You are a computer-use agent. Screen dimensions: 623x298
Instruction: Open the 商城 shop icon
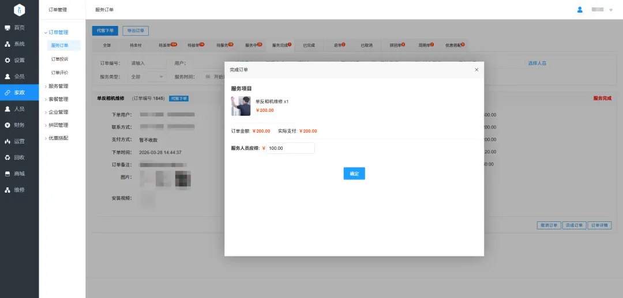[x=7, y=173]
